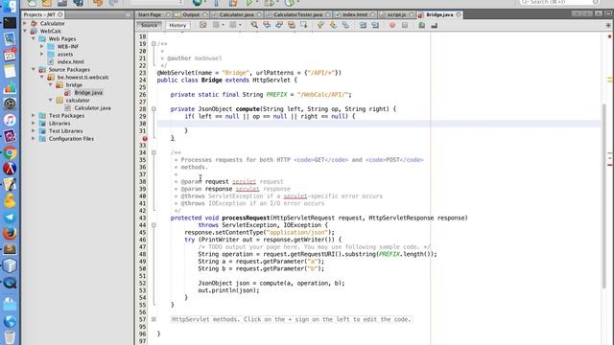
Task: Shift line right icon
Action: [x=375, y=25]
